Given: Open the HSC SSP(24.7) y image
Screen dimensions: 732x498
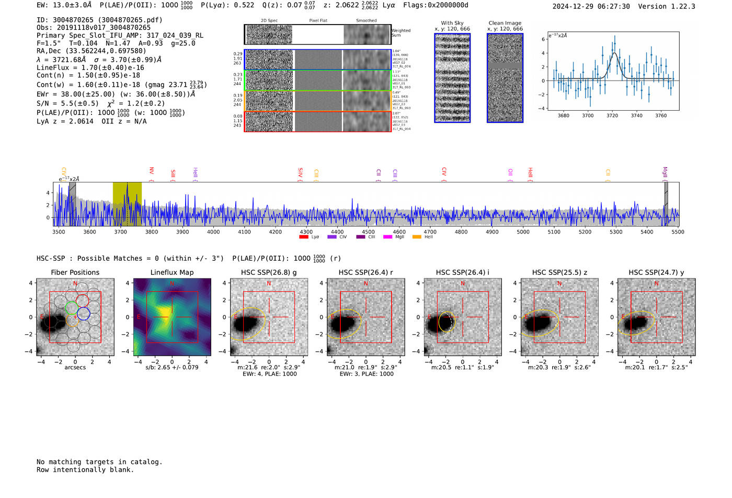Looking at the screenshot, I should point(657,317).
